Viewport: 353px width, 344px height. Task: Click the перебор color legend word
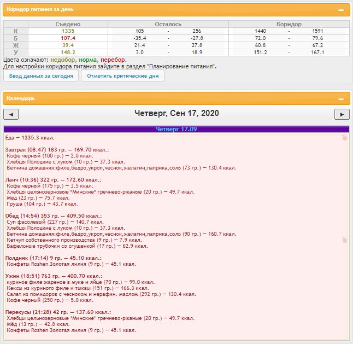point(113,60)
